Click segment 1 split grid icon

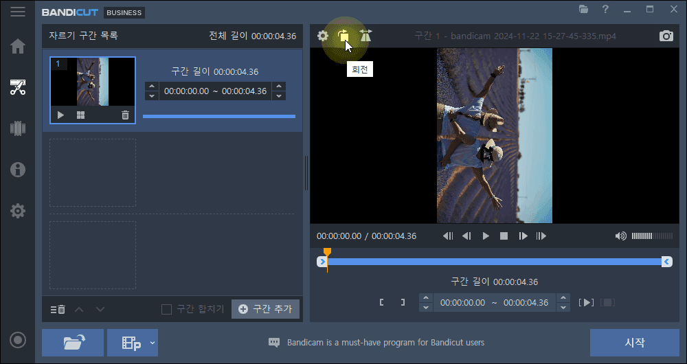point(80,115)
